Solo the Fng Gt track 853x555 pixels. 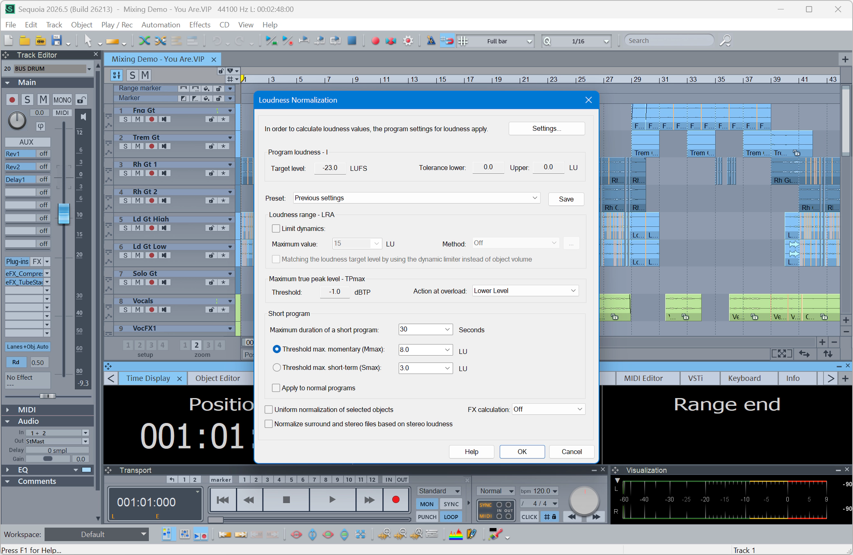pyautogui.click(x=126, y=119)
